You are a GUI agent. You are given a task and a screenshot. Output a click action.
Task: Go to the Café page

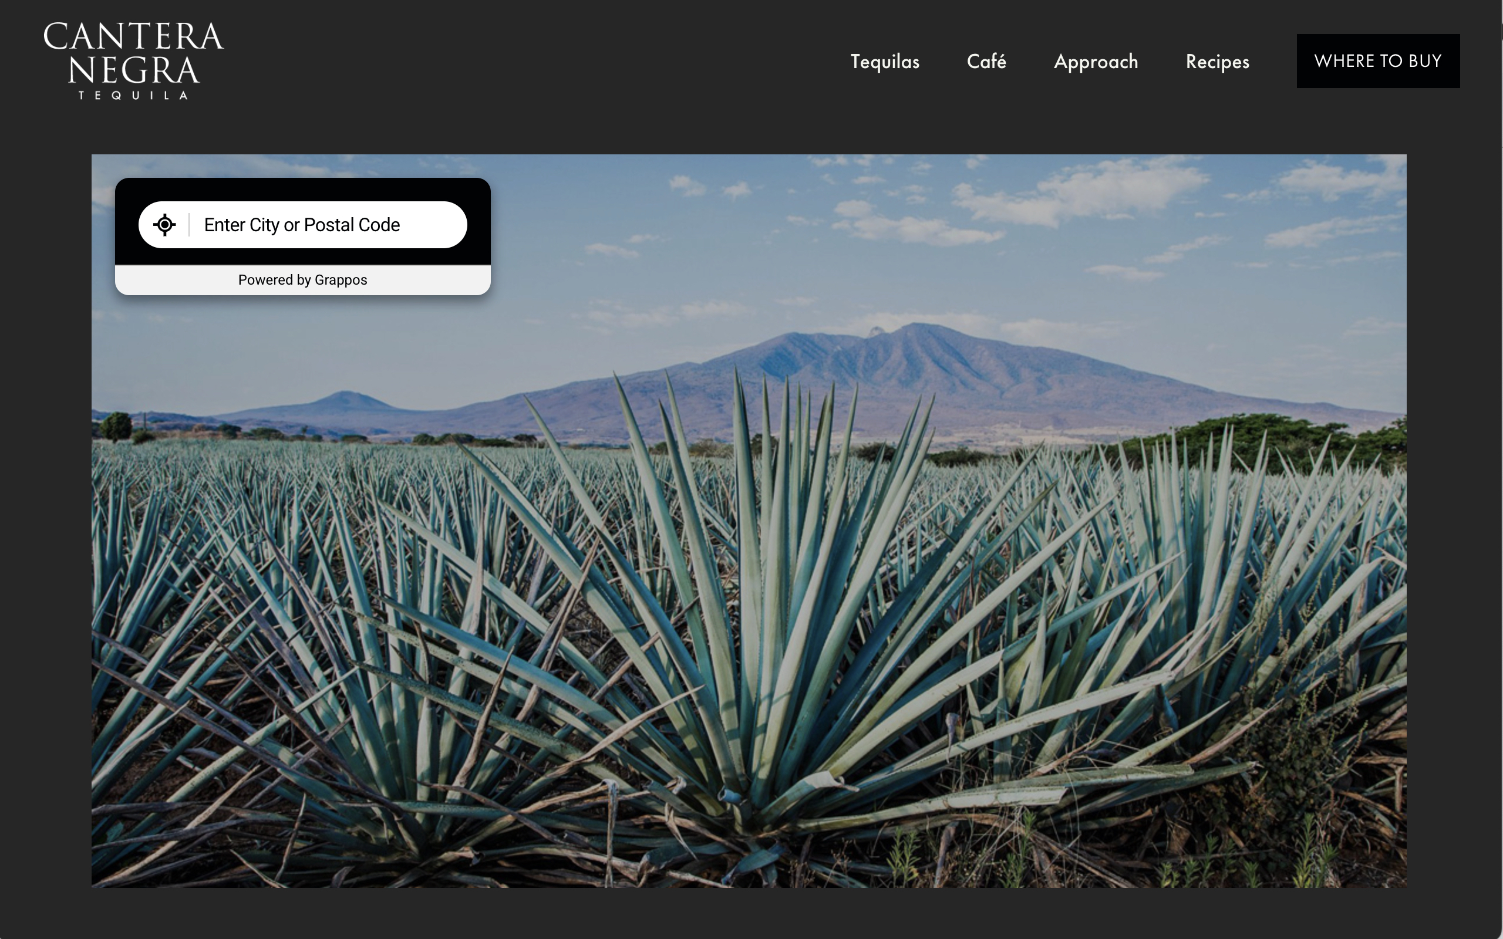coord(986,62)
